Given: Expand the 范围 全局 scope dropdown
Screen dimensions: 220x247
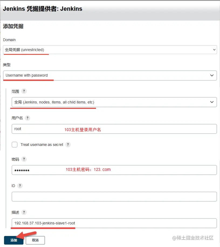Looking at the screenshot, I should point(114,102).
